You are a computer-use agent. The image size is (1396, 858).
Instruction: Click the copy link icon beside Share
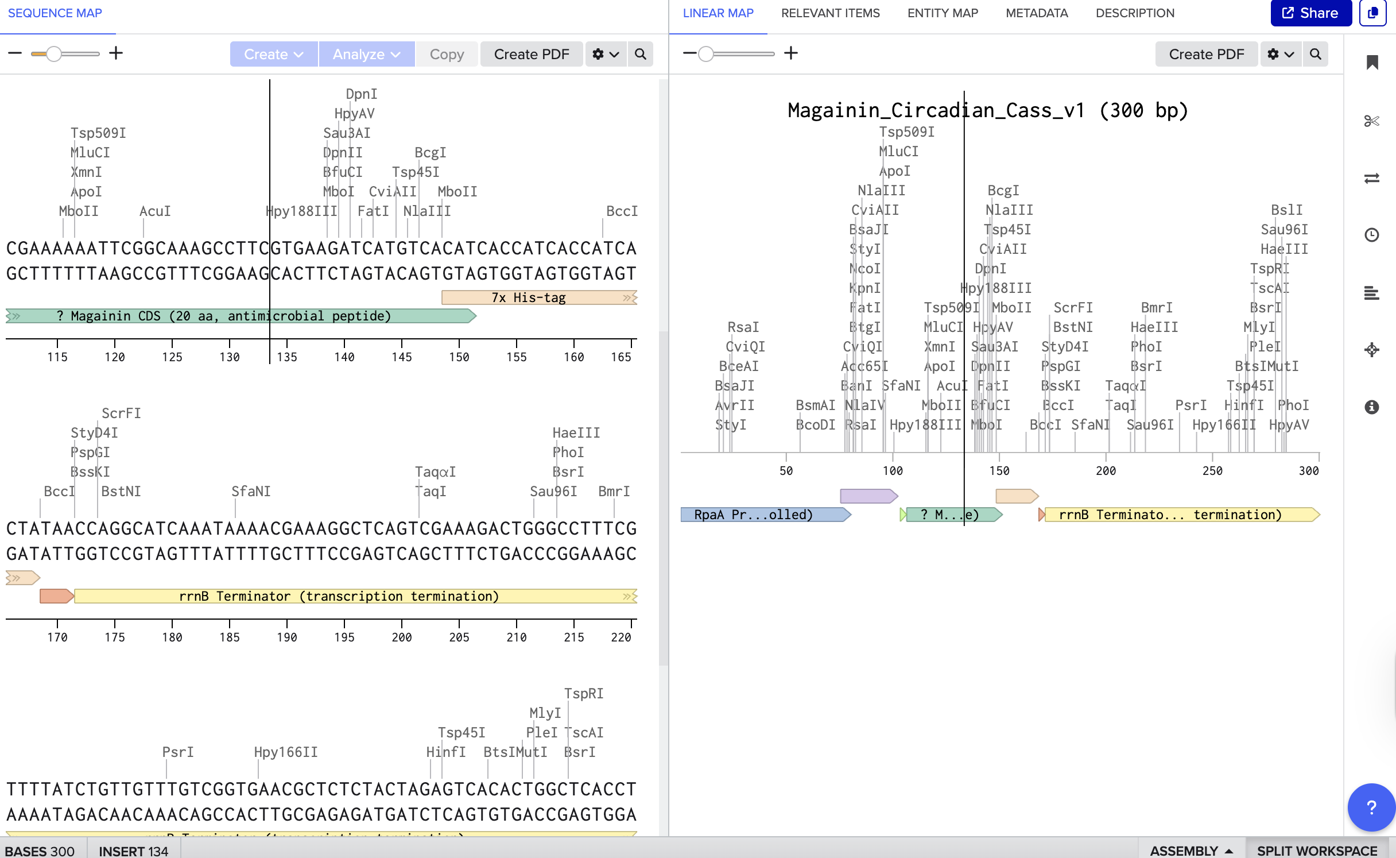pos(1372,13)
